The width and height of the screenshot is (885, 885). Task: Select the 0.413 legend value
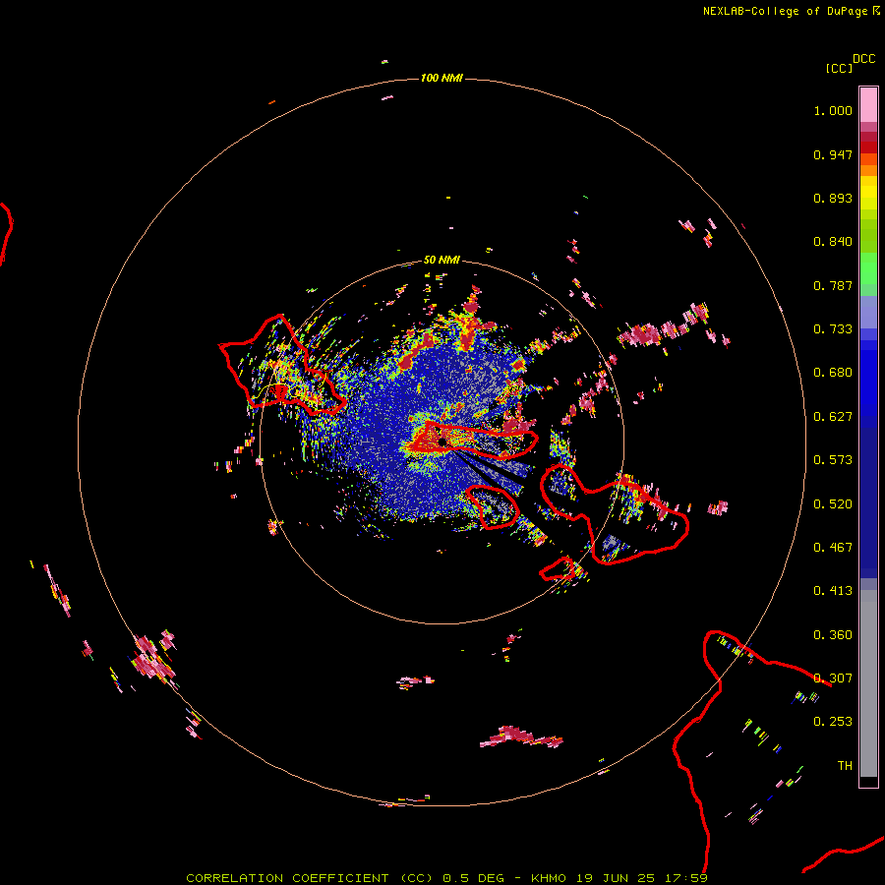pos(833,591)
